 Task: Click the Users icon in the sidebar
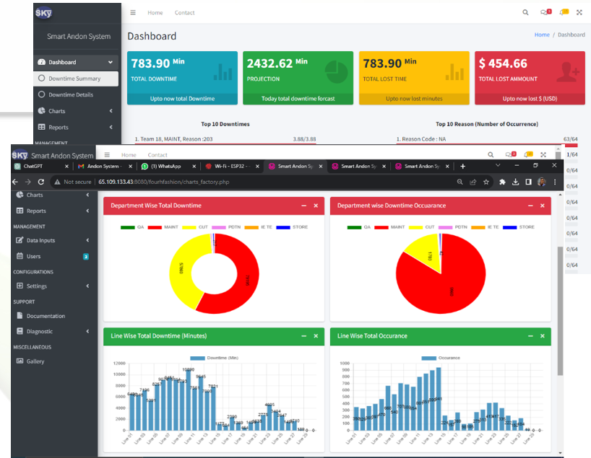20,256
